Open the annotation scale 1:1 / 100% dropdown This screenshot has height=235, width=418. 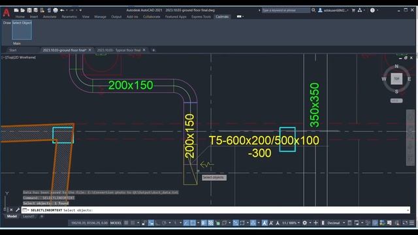291,223
